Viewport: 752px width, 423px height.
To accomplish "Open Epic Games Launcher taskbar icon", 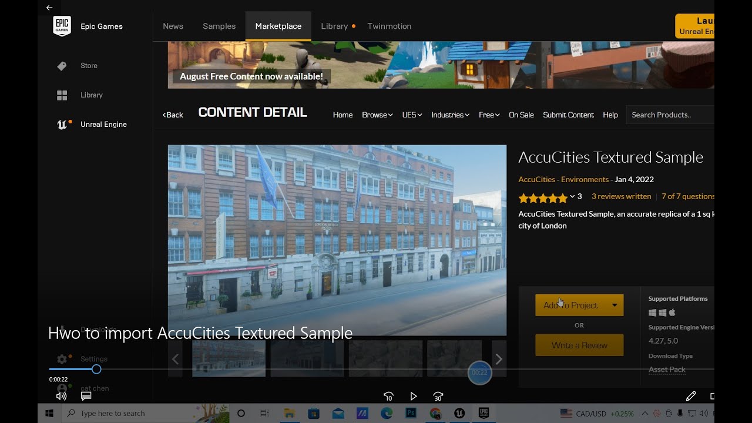I will coord(484,414).
